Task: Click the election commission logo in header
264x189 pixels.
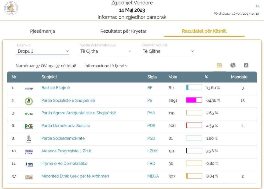Action: pos(11,8)
